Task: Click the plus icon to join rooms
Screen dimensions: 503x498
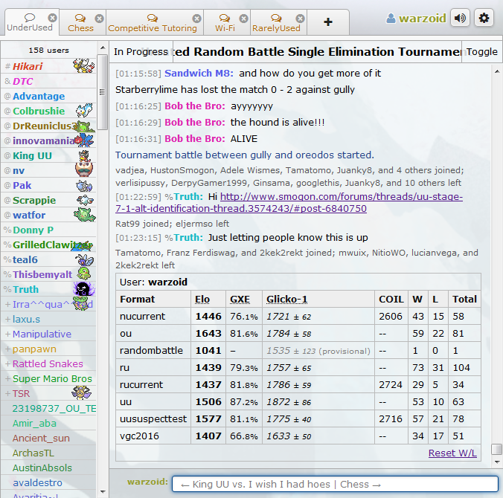Action: pyautogui.click(x=328, y=22)
